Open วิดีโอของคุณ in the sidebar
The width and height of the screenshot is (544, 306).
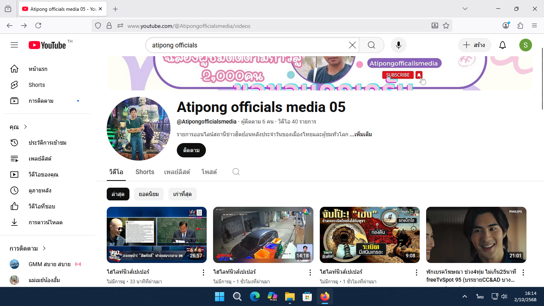coord(48,175)
